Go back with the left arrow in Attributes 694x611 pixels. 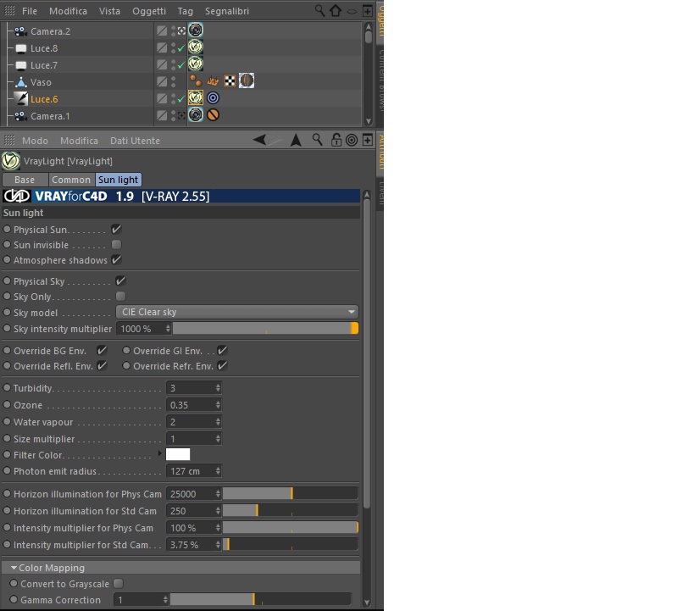[x=259, y=140]
